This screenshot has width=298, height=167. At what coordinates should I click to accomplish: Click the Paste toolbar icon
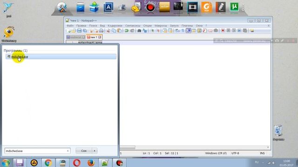(x=119, y=31)
